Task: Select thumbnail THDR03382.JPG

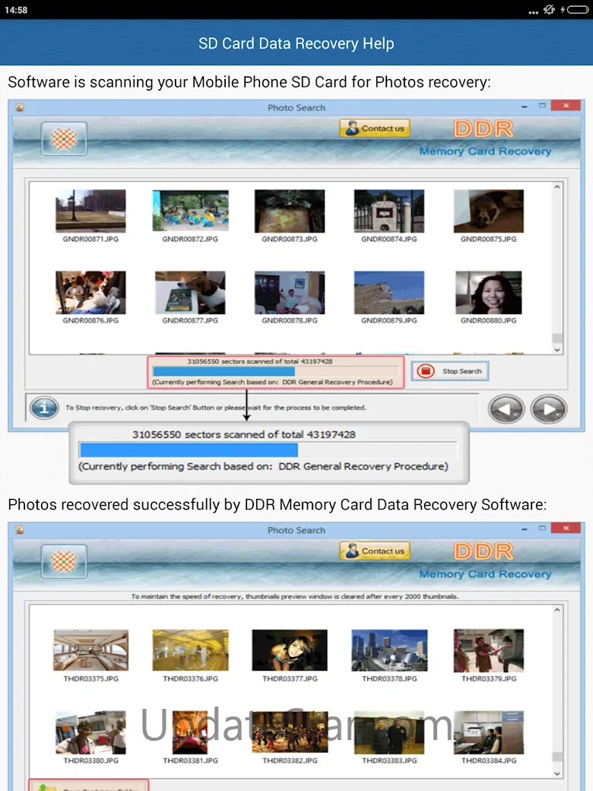Action: click(x=290, y=732)
